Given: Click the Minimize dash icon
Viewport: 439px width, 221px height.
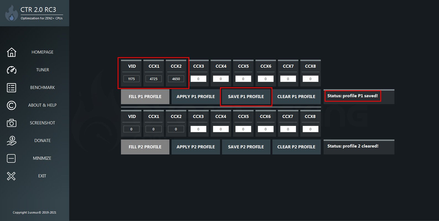Looking at the screenshot, I should (11, 158).
